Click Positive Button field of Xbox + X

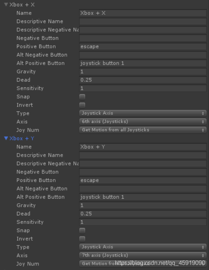click(143, 46)
